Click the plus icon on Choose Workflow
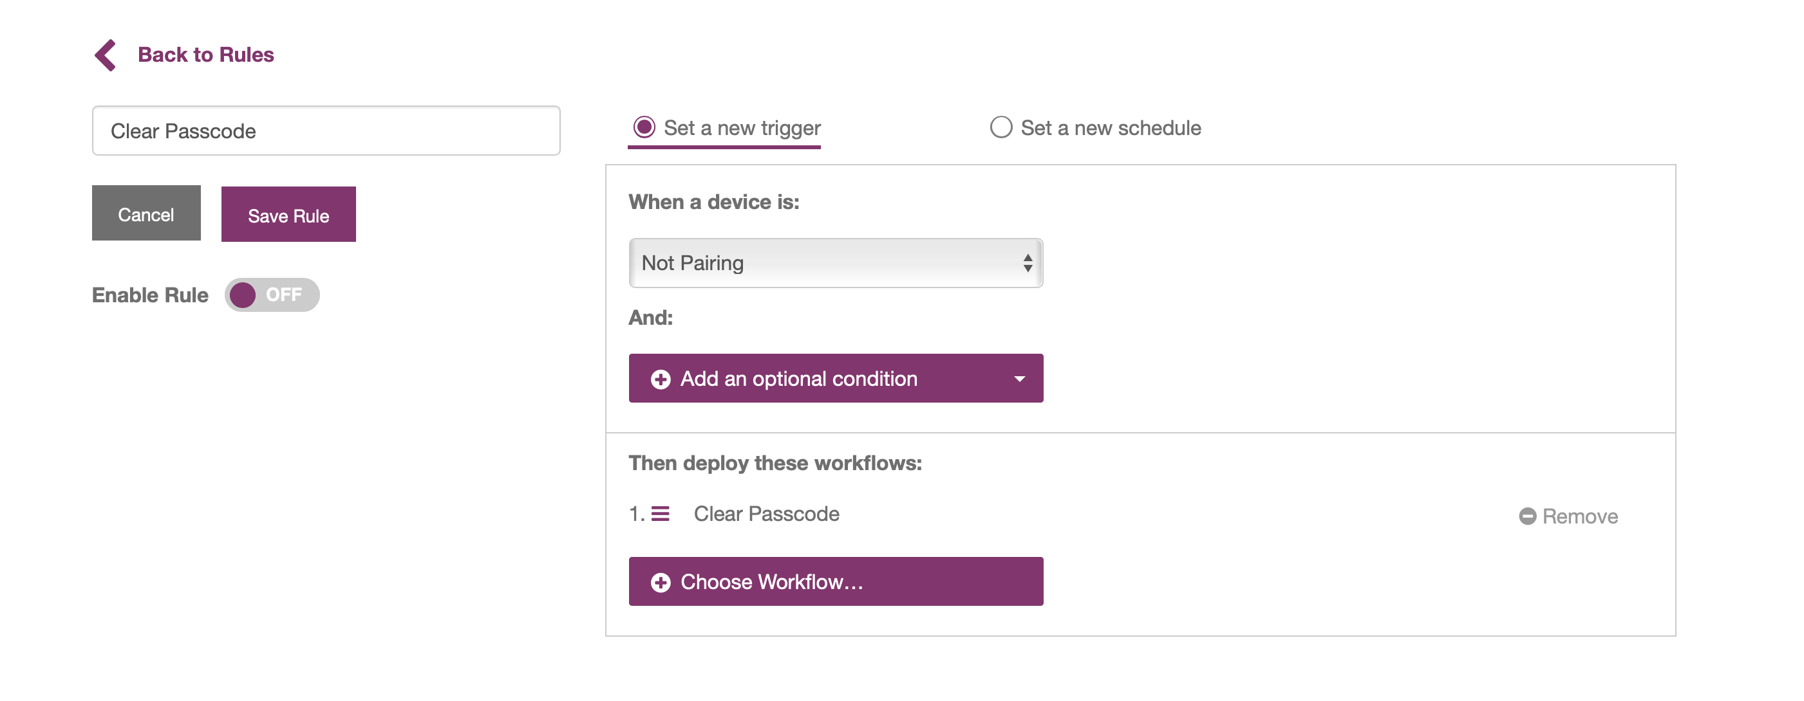 (x=660, y=582)
